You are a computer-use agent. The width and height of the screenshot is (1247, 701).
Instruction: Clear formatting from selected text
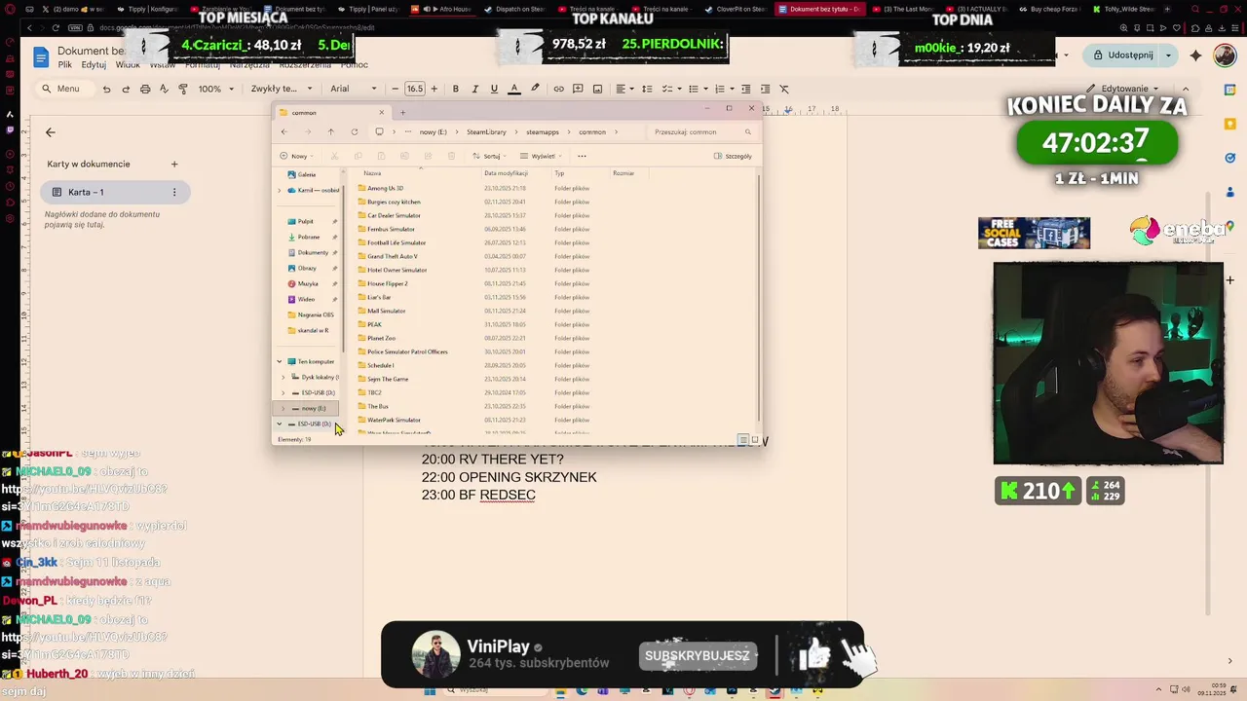[x=784, y=89]
